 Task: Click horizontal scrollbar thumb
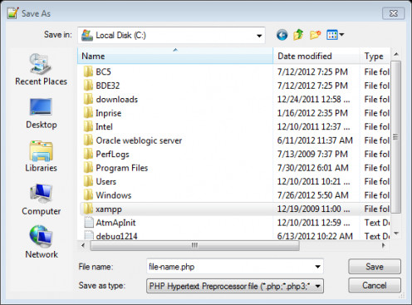[194, 245]
